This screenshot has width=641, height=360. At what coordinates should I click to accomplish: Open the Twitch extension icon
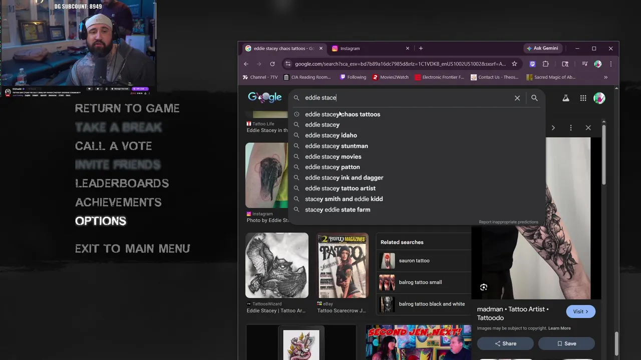[532, 64]
